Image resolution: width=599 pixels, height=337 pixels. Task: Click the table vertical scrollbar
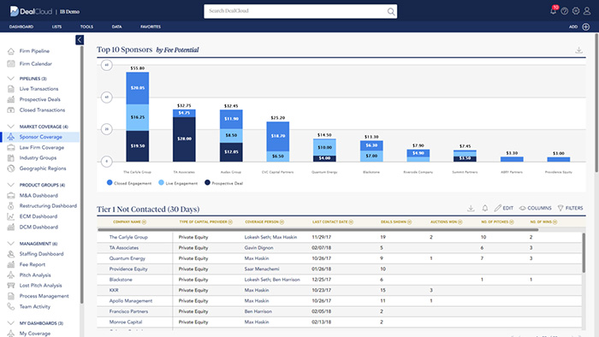click(x=584, y=253)
